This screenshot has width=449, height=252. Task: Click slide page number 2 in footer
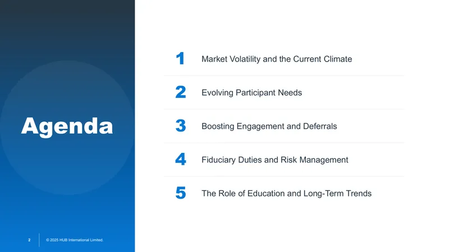(x=29, y=240)
